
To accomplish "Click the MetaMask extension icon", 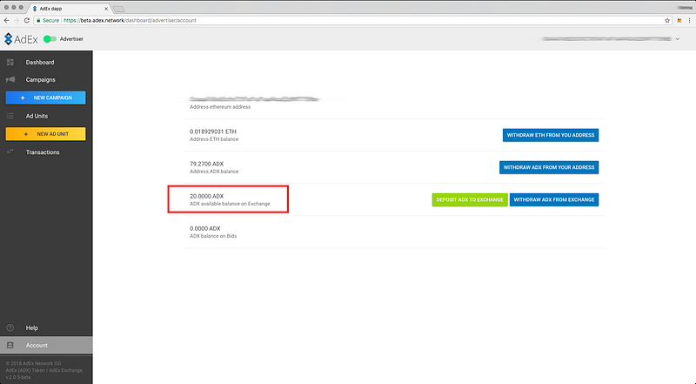I will [679, 20].
